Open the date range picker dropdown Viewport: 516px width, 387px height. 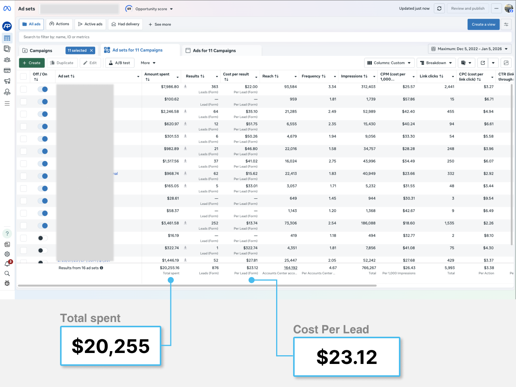(470, 49)
